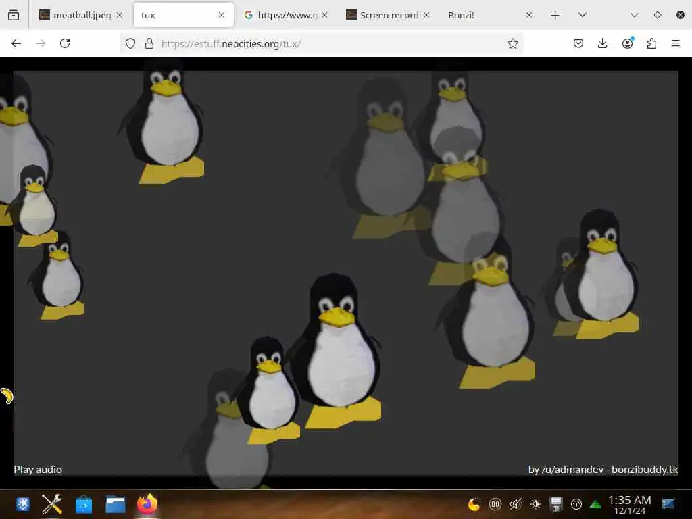Viewport: 692px width, 519px height.
Task: Open the Downloads panel
Action: [x=602, y=43]
